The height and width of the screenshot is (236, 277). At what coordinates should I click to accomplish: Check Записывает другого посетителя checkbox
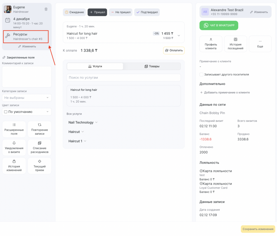coord(202,74)
